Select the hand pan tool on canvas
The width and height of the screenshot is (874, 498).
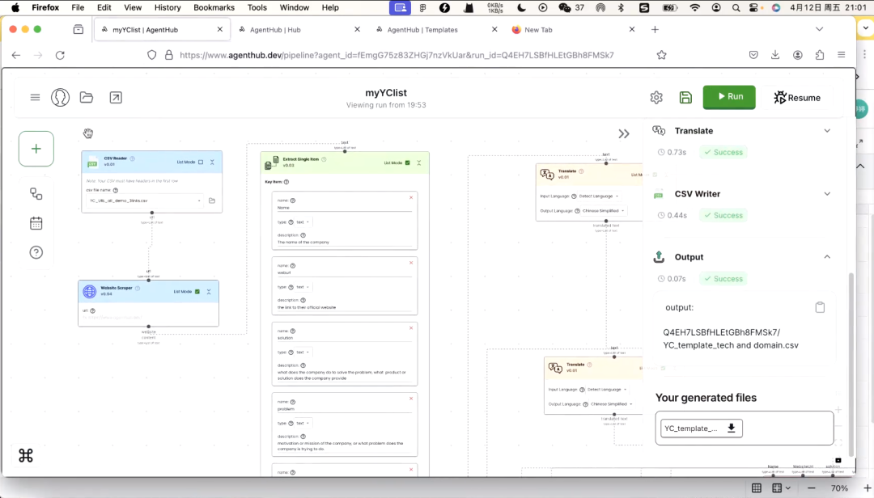click(88, 133)
